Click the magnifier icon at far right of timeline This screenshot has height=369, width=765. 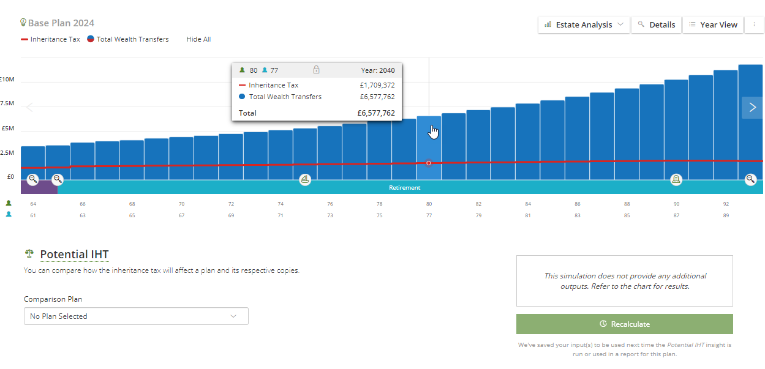pyautogui.click(x=750, y=179)
